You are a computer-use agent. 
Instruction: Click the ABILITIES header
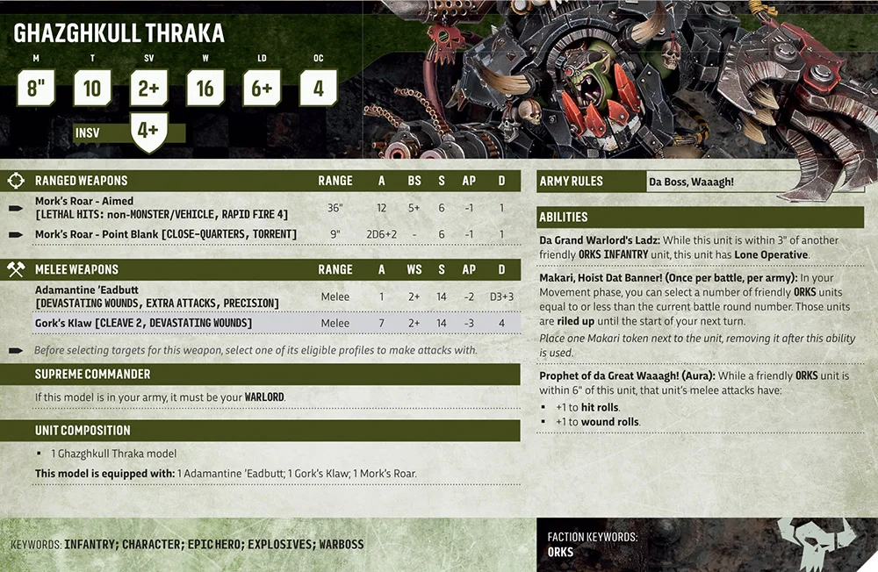564,218
